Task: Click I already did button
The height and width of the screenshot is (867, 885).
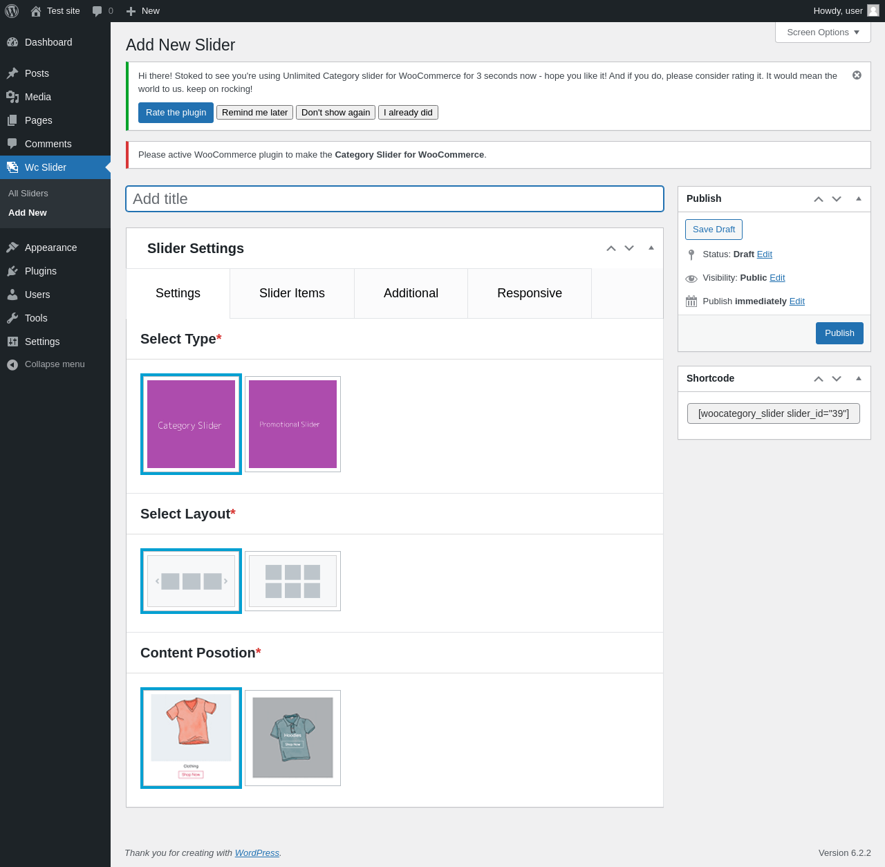Action: [x=408, y=113]
